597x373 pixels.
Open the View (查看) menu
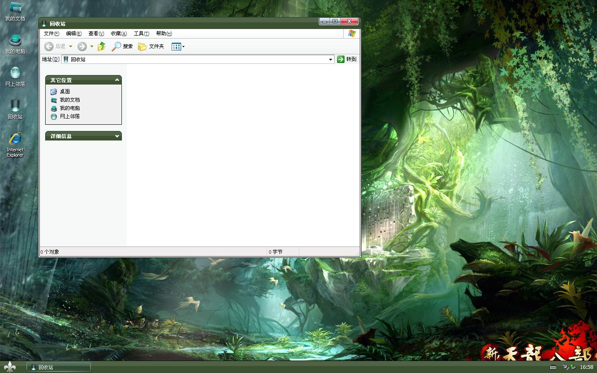click(96, 34)
